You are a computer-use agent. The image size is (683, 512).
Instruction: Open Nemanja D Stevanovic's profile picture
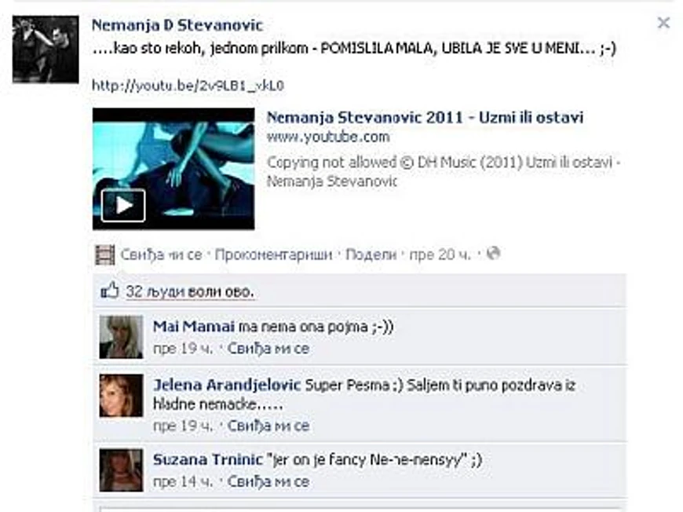click(x=46, y=49)
